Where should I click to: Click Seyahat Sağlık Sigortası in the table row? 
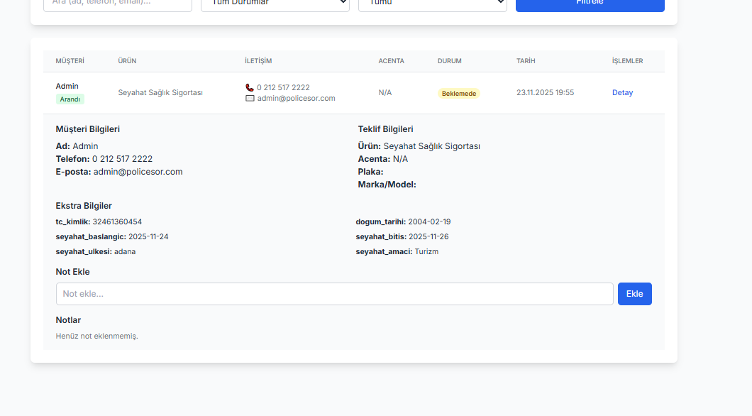[x=160, y=92]
